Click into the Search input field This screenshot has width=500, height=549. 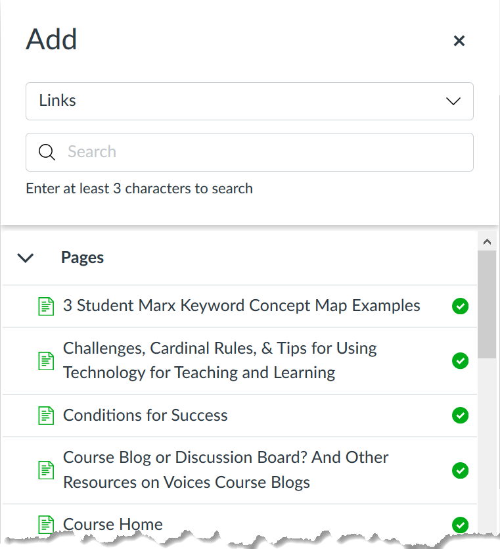point(263,153)
